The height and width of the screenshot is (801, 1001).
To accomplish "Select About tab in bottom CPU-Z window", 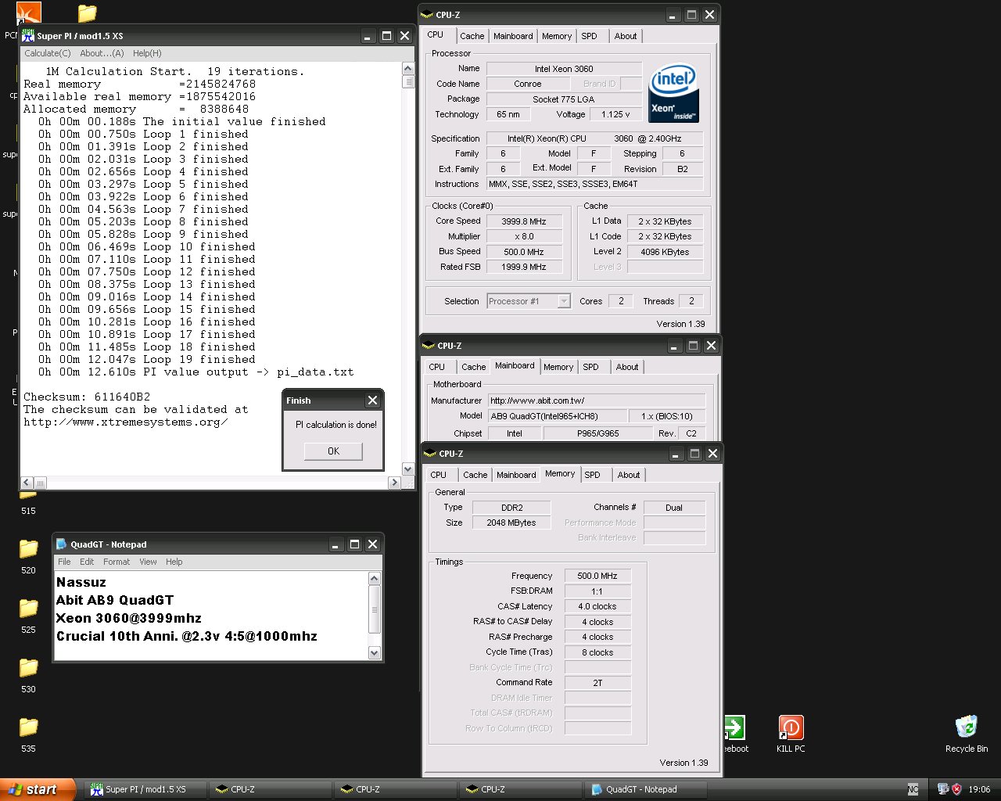I will coord(629,475).
